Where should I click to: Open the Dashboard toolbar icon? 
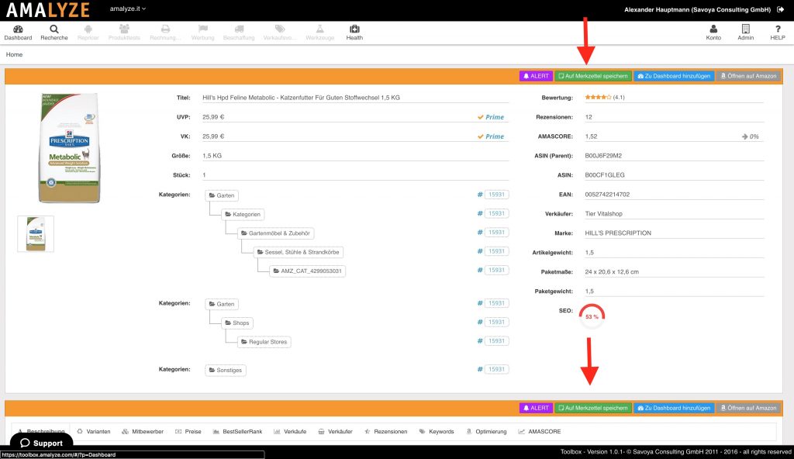pos(18,33)
